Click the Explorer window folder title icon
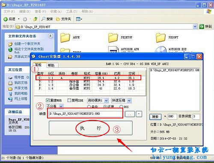Viewport: 214px width, 163px height. 3,5
